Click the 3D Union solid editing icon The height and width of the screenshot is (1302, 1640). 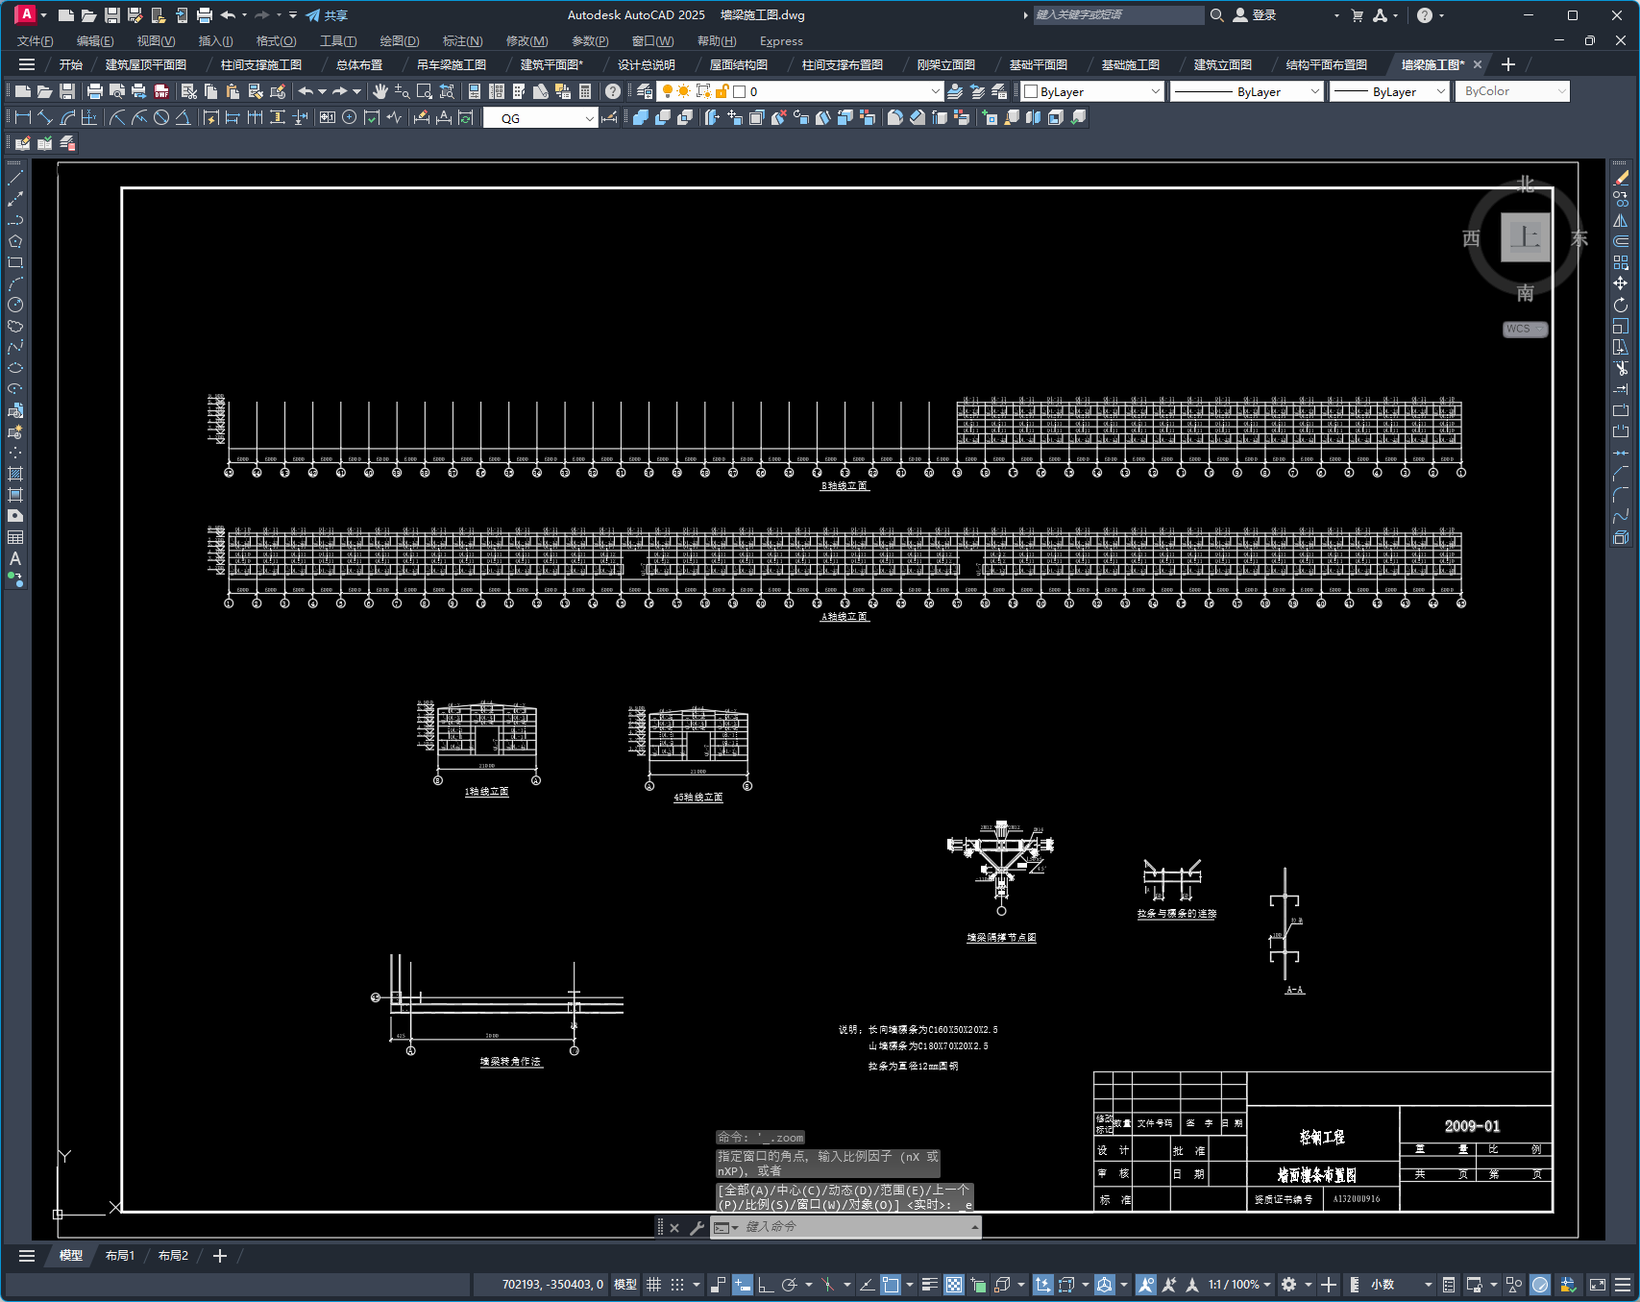coord(641,117)
